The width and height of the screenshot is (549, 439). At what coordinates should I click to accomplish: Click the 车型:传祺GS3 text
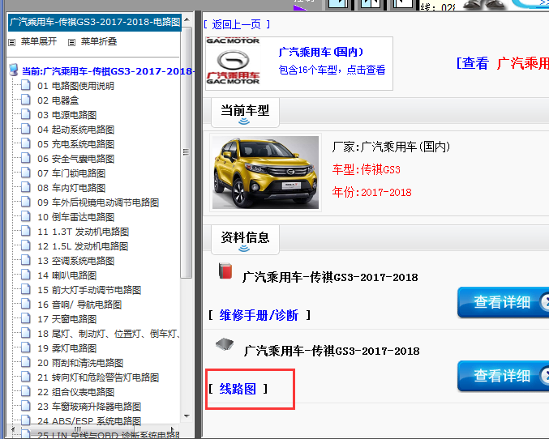click(367, 169)
